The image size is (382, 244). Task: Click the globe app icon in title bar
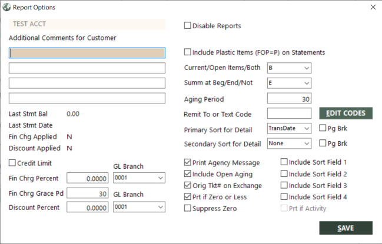click(x=6, y=7)
